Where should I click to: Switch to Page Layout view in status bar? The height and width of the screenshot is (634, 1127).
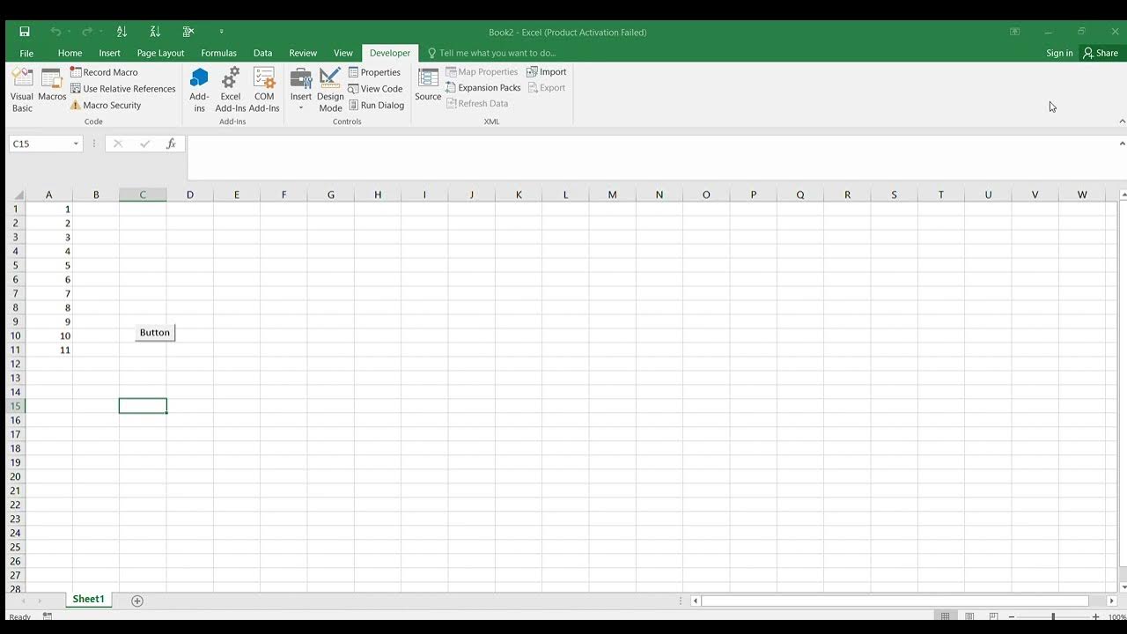969,616
